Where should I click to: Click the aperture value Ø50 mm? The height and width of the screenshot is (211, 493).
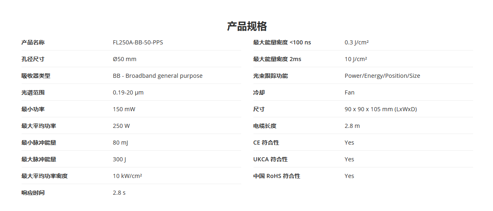point(125,59)
